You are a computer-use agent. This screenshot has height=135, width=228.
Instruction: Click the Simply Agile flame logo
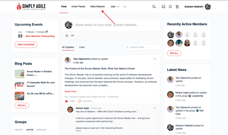31,6
